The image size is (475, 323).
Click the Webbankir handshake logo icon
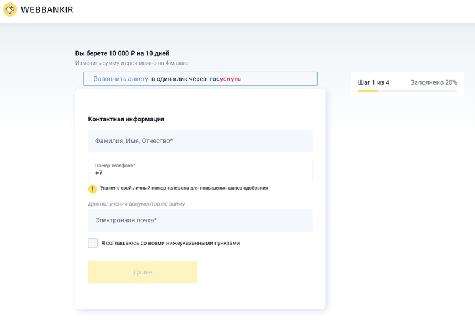pos(10,10)
